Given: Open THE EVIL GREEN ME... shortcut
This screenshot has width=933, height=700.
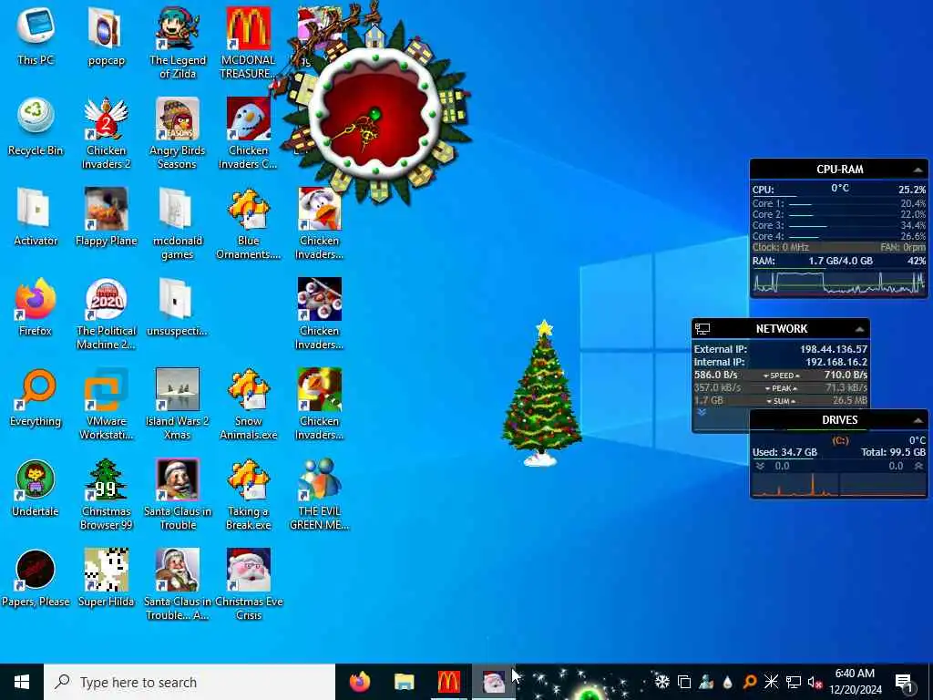Looking at the screenshot, I should pyautogui.click(x=320, y=494).
